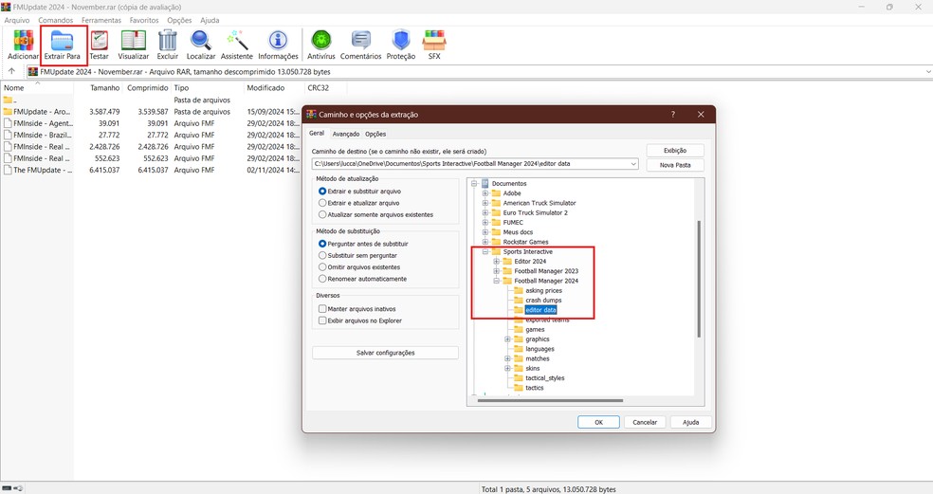
Task: Expand the graphics folder node
Action: coord(507,339)
